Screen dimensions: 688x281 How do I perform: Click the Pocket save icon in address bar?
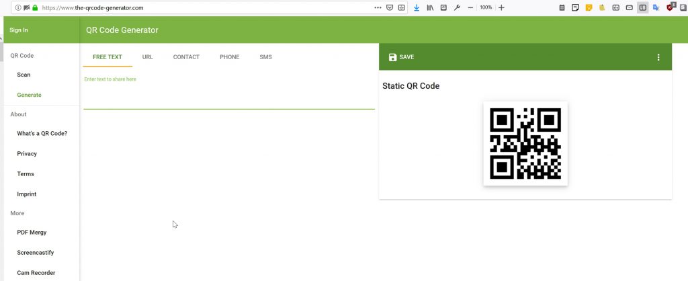click(x=390, y=7)
